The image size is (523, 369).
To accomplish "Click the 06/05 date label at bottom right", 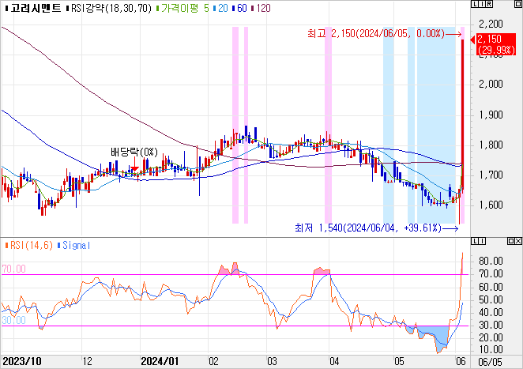I will [490, 362].
